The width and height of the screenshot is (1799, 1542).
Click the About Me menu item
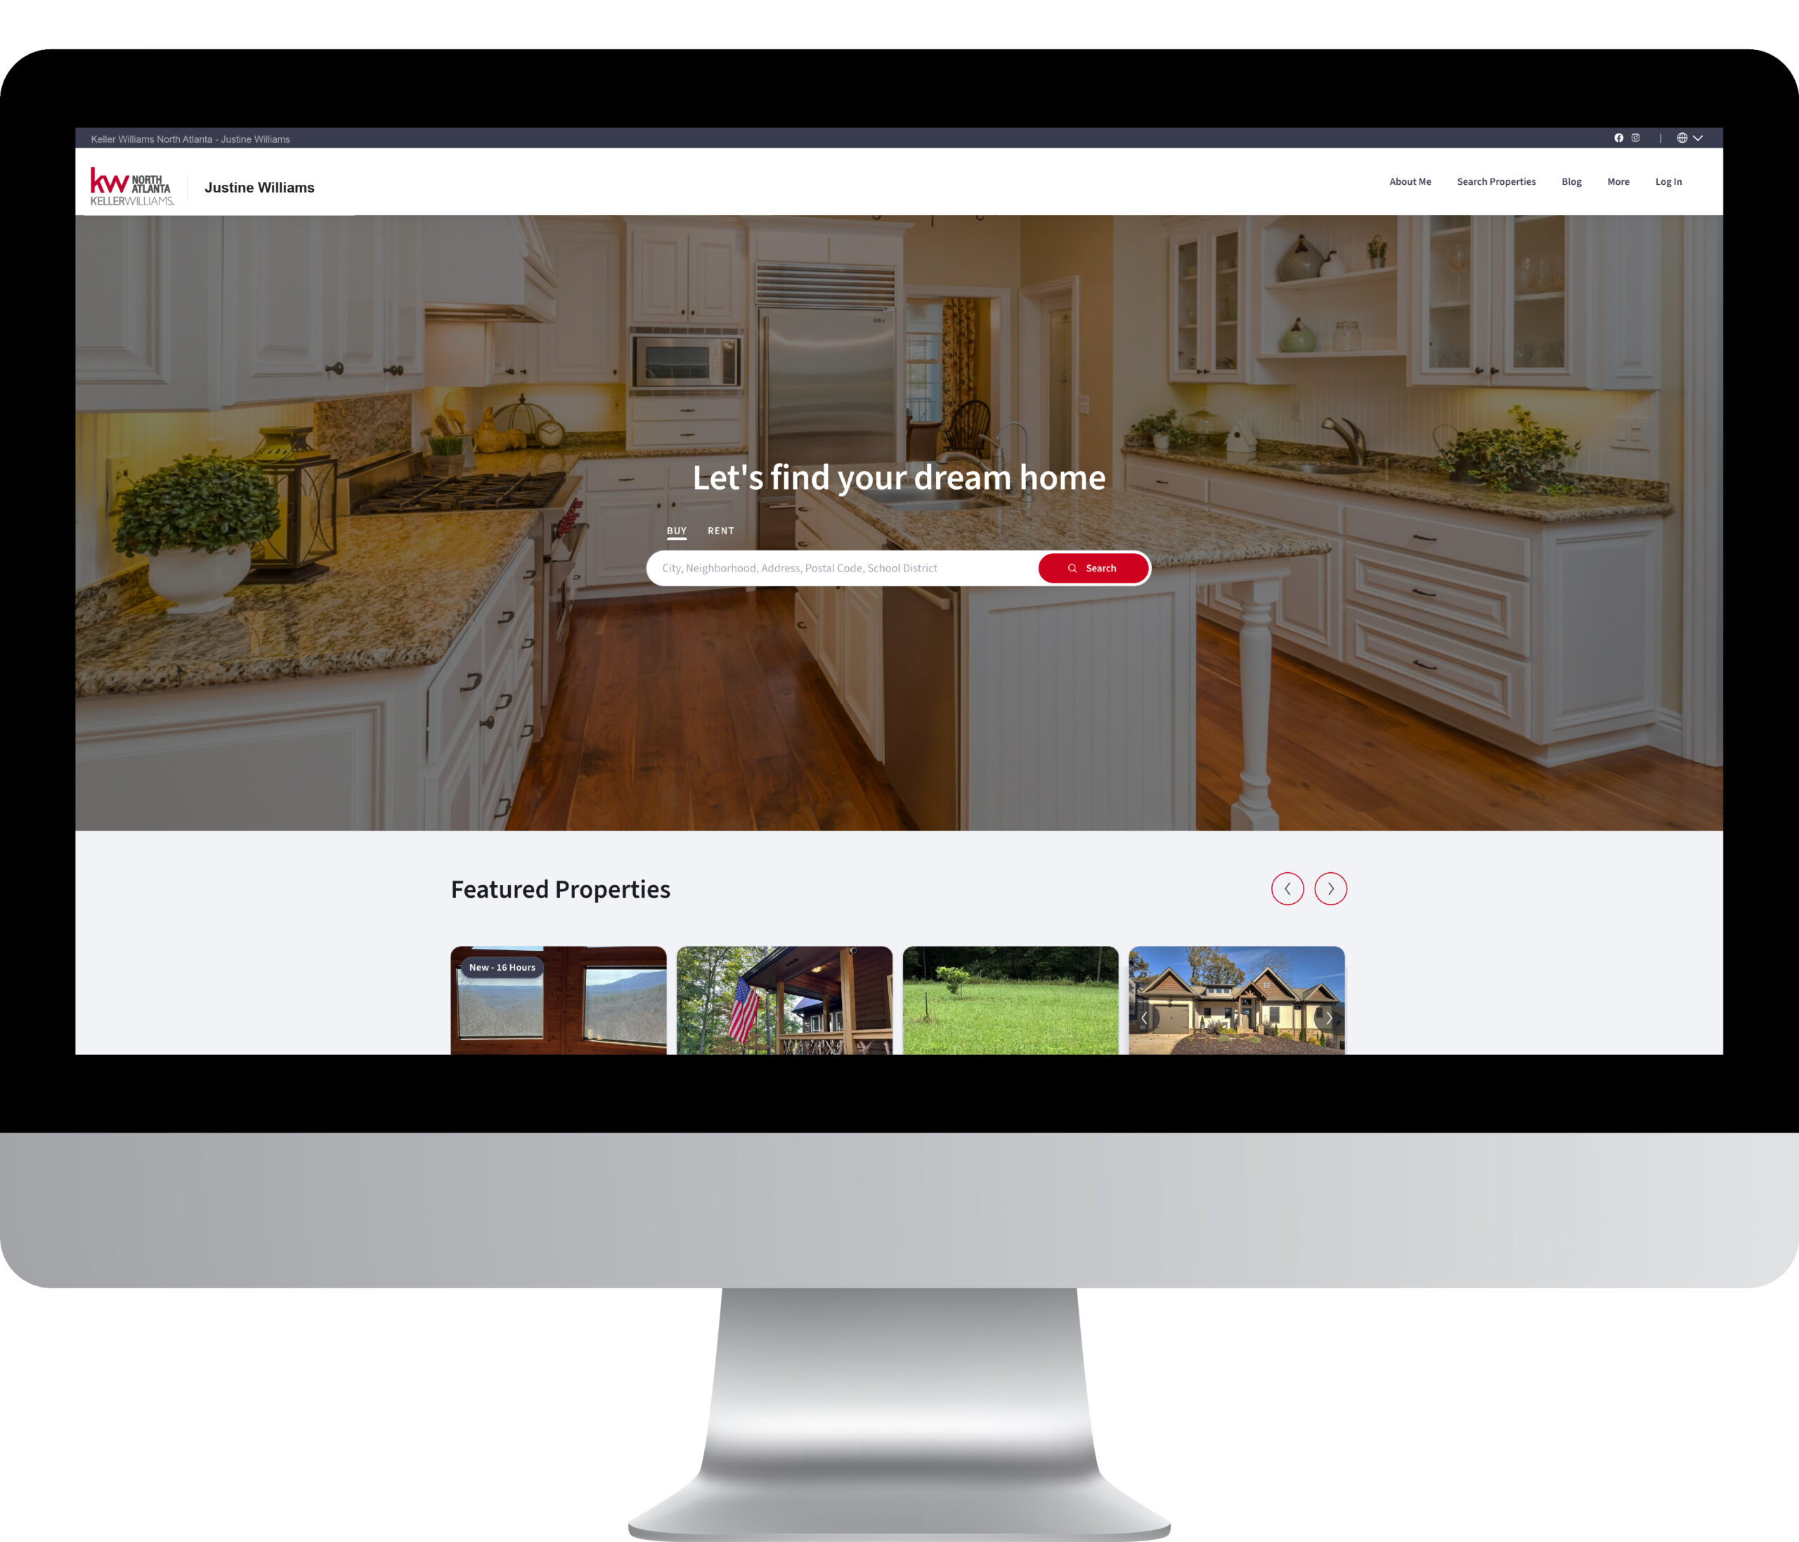1410,182
